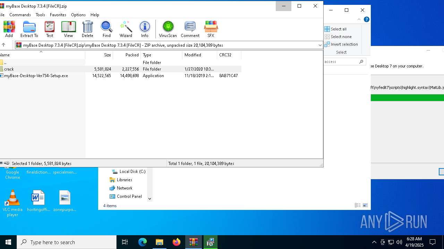This screenshot has width=444, height=249.
Task: Click Select all in Explorer window
Action: 335,29
